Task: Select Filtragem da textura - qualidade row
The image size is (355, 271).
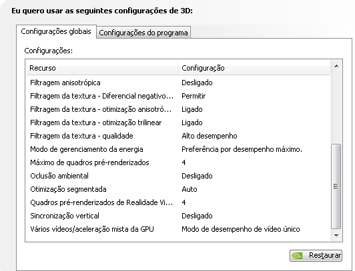Action: [x=178, y=136]
